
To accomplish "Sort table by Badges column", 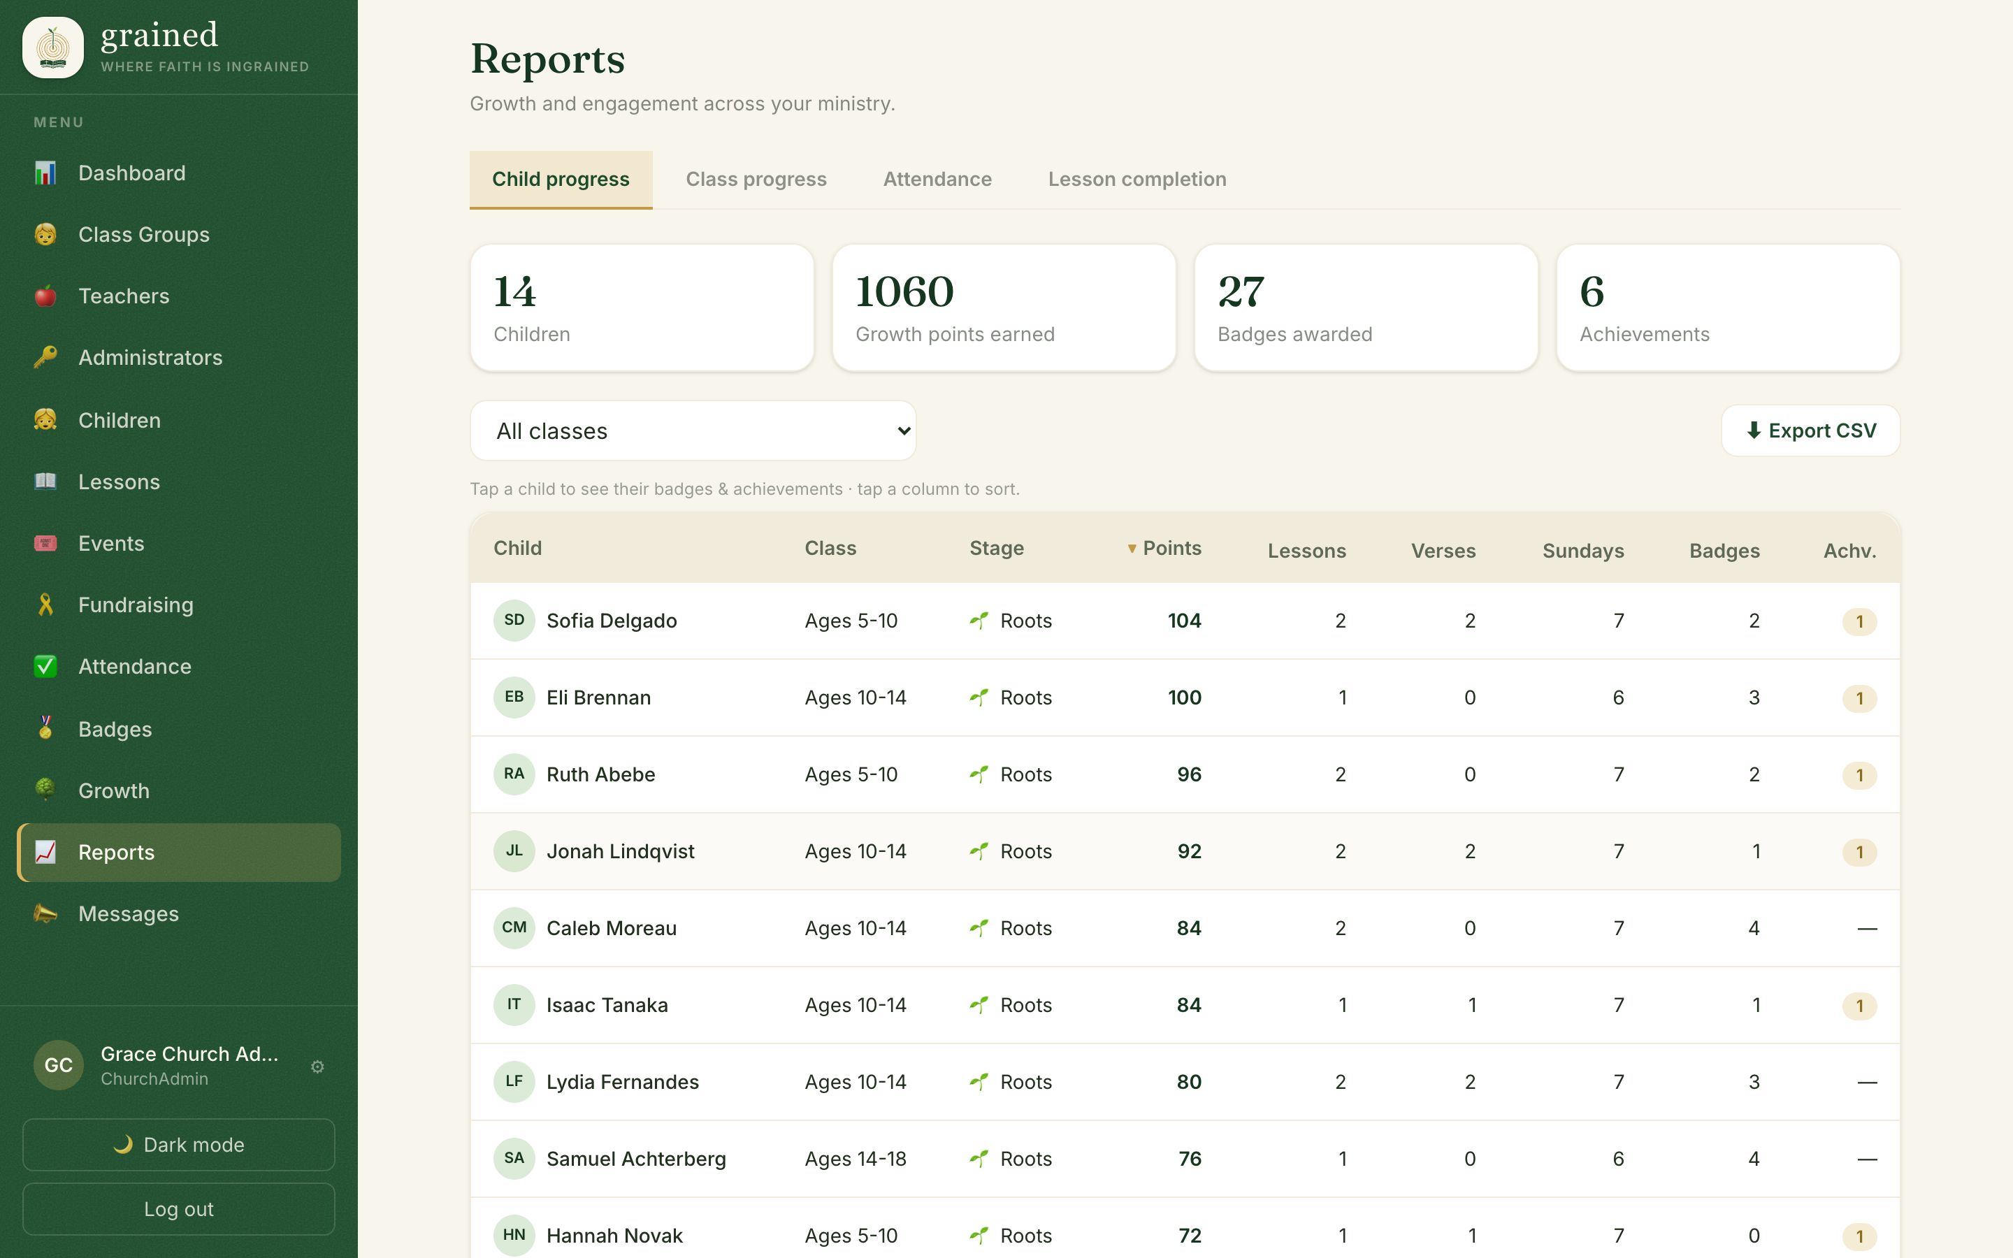I will 1724,551.
